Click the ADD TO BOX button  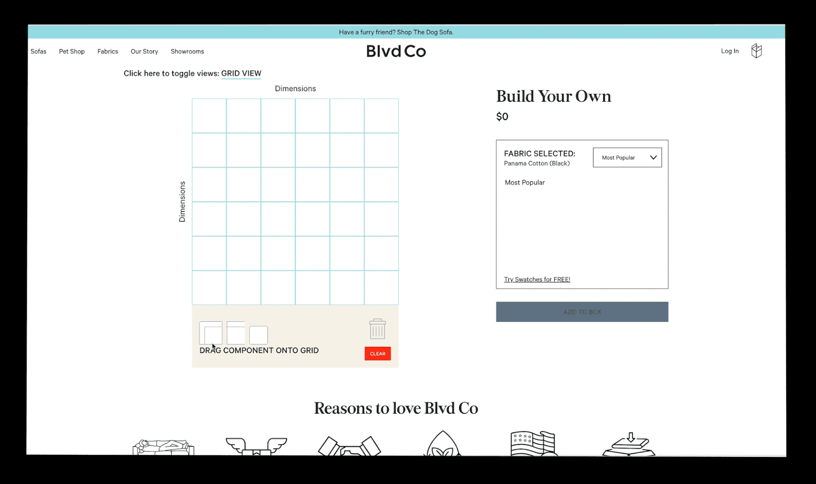582,312
